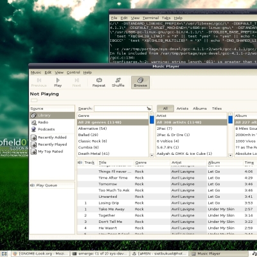
Task: Open the Radio source
Action: point(52,122)
